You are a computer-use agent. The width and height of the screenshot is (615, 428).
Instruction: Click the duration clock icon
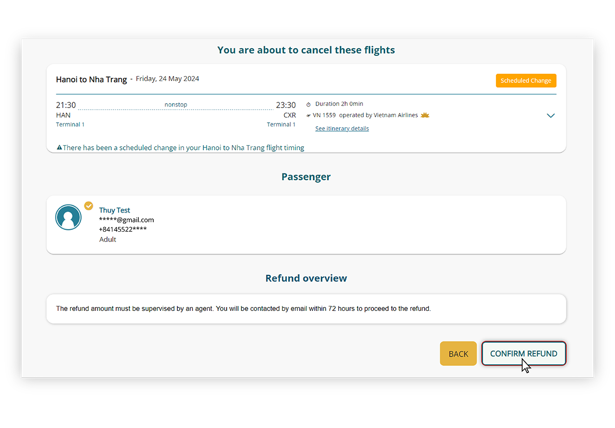pyautogui.click(x=308, y=104)
